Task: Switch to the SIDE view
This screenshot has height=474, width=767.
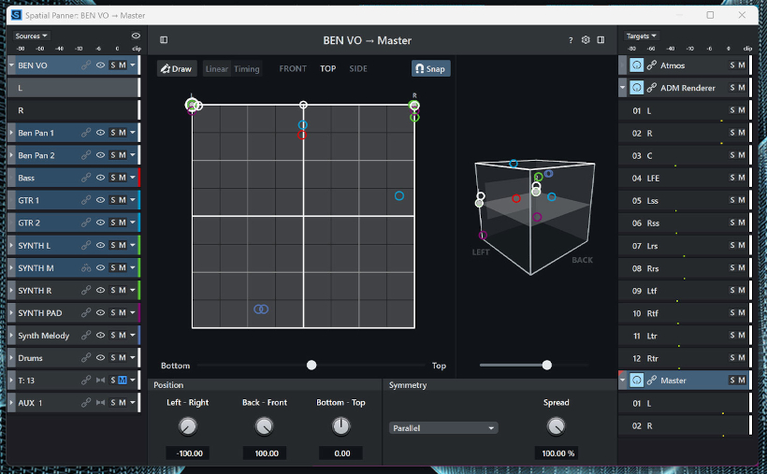Action: (358, 68)
